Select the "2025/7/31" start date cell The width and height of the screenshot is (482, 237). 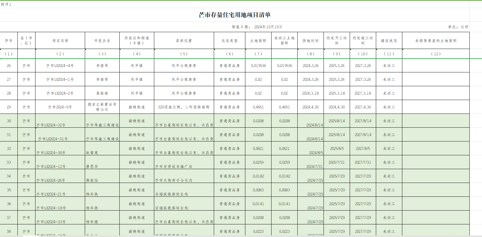(337, 162)
